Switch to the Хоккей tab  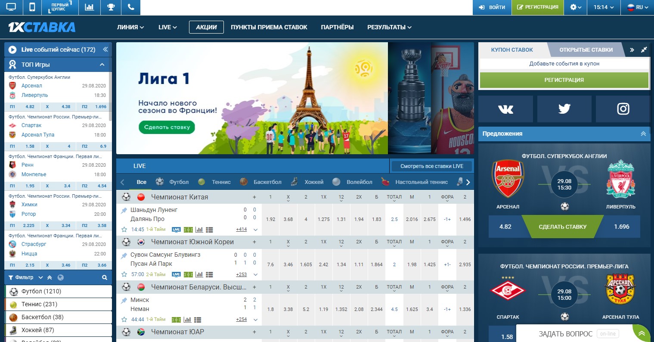tap(307, 182)
